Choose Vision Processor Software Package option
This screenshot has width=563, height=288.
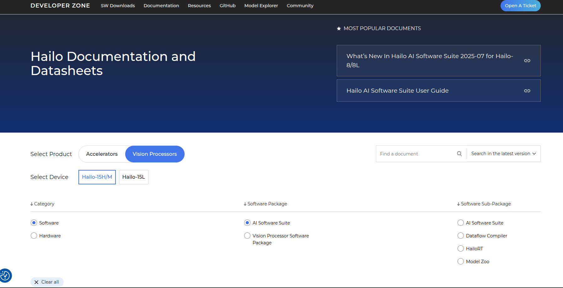247,236
